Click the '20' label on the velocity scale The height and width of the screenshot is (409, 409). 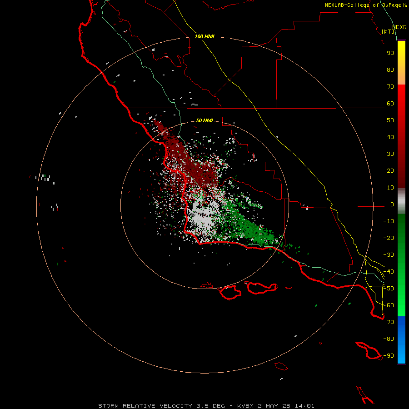(x=390, y=171)
